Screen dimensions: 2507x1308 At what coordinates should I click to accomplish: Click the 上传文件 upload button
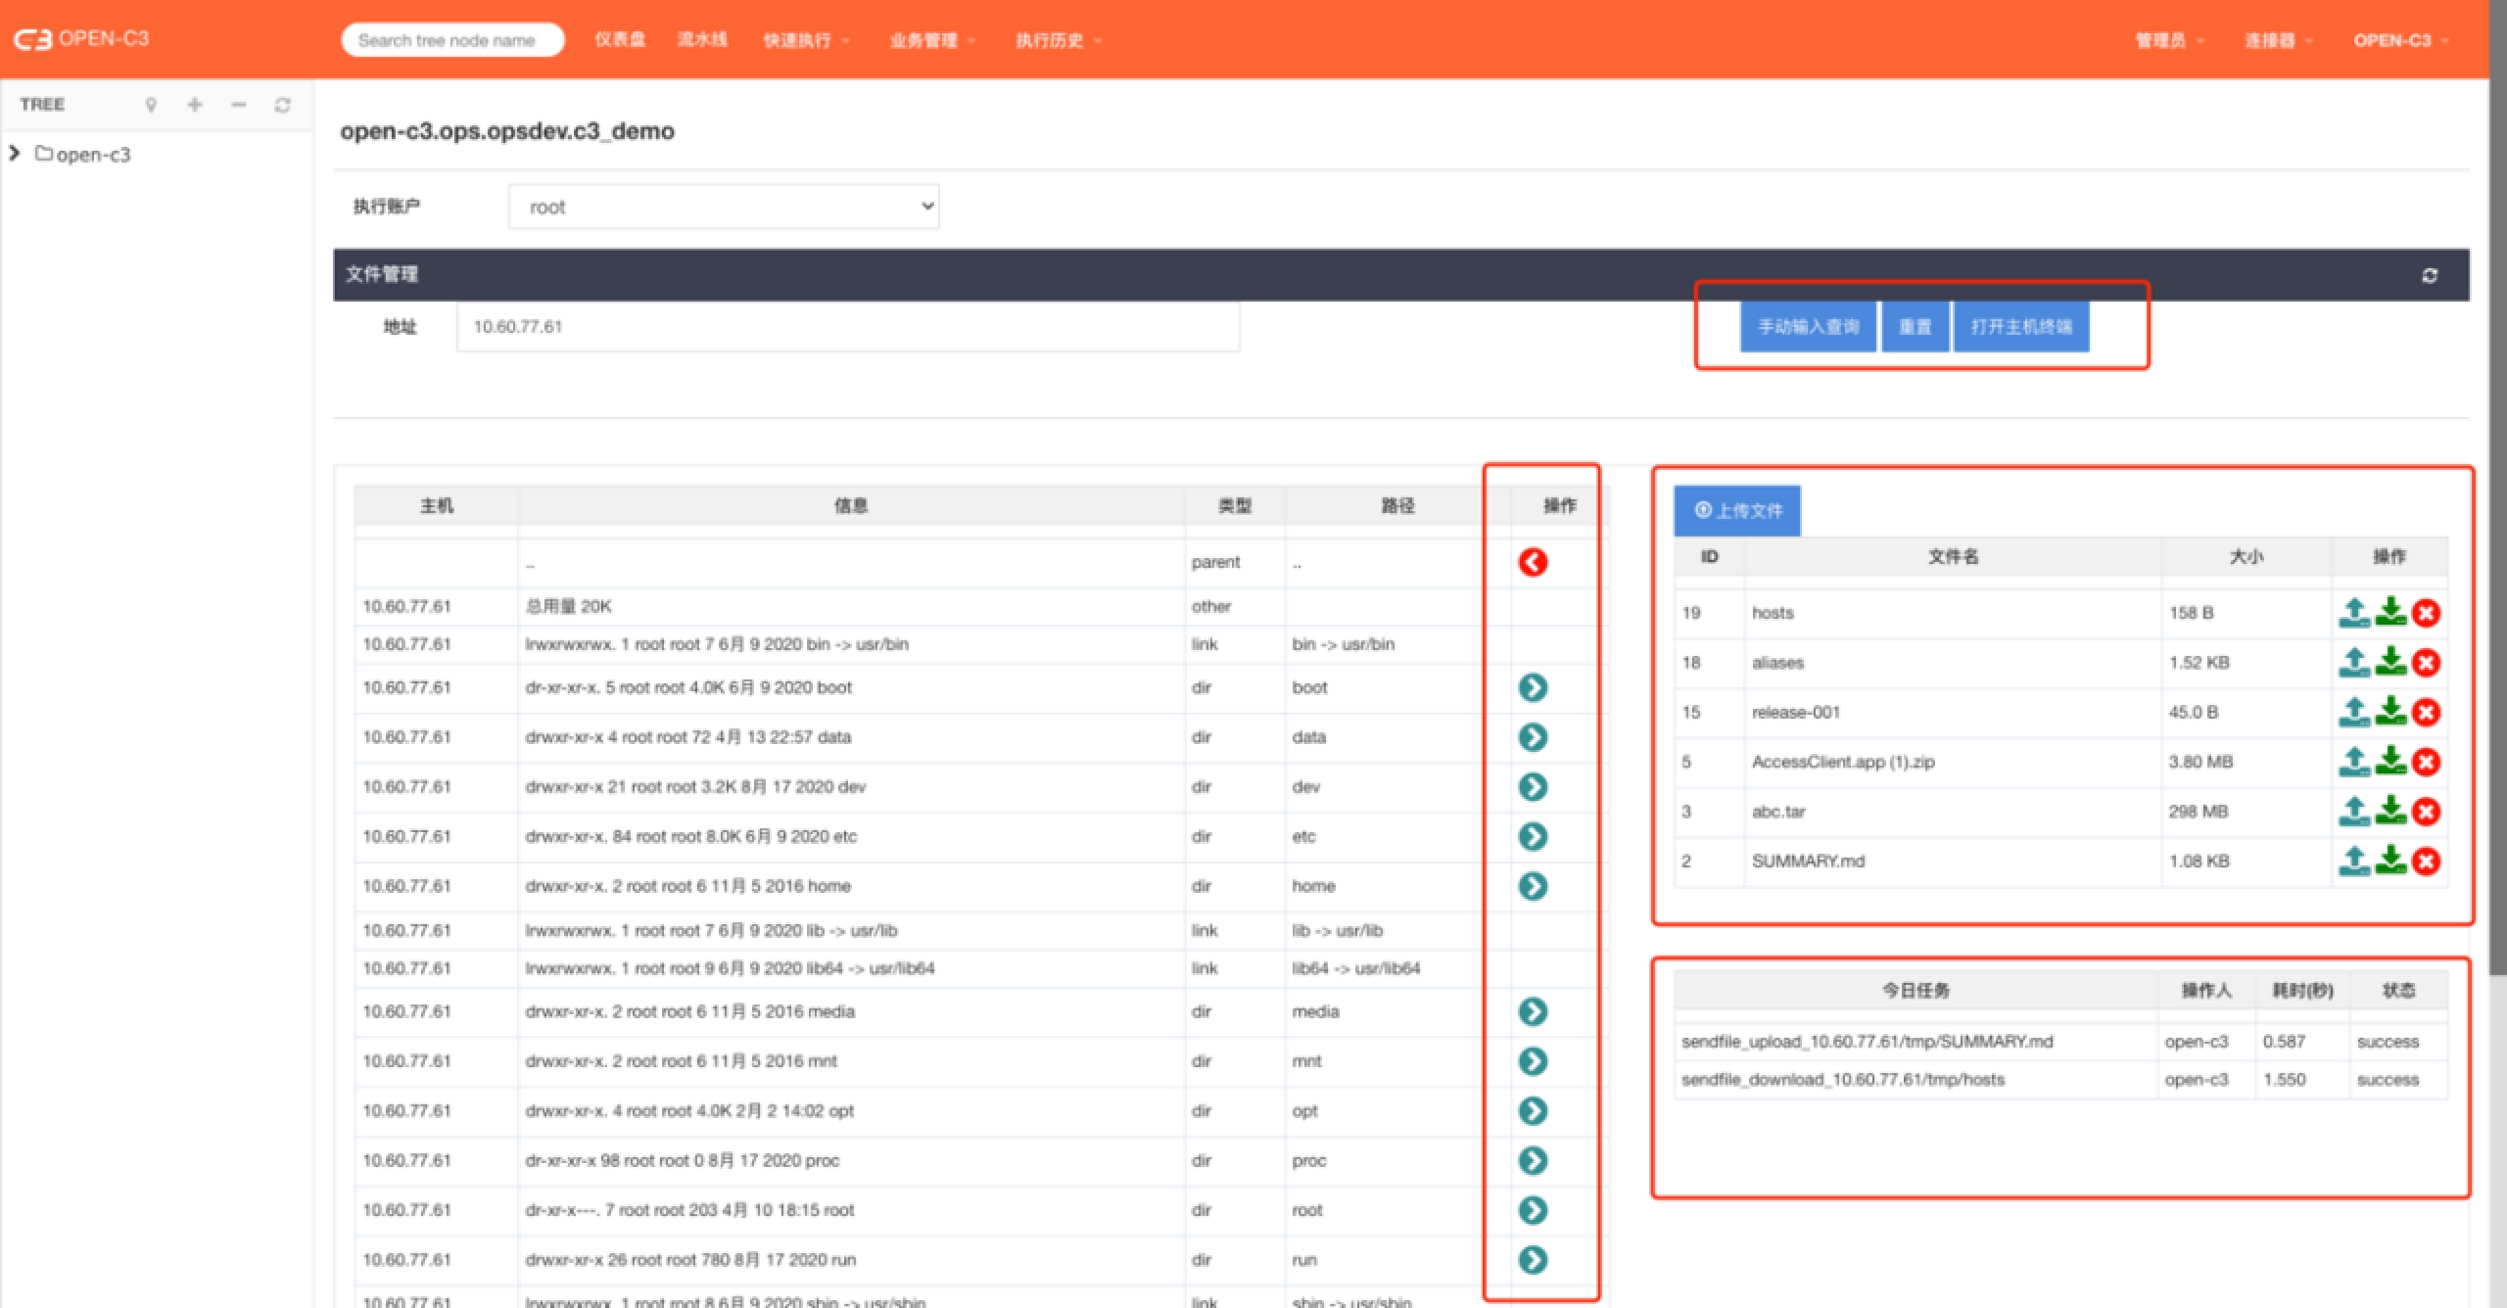pos(1737,510)
